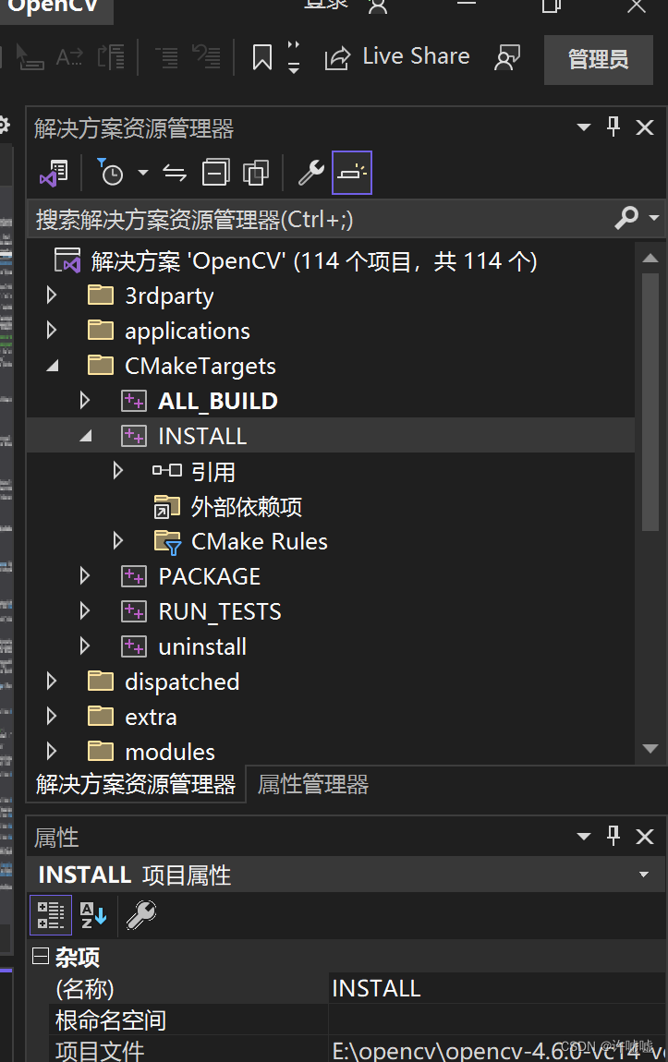Click the 管理员 button
668x1062 pixels.
598,60
